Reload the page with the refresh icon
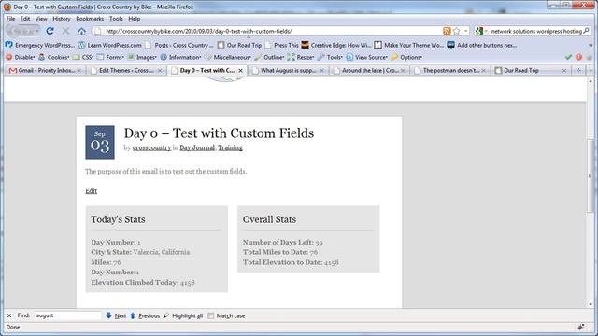This screenshot has width=598, height=336. (x=50, y=31)
